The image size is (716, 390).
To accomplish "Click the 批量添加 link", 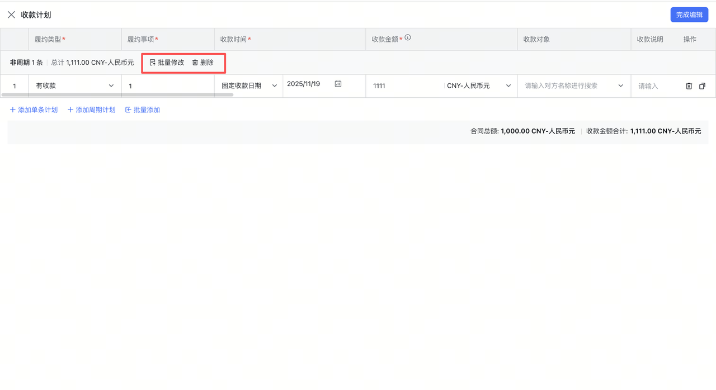I will tap(147, 110).
